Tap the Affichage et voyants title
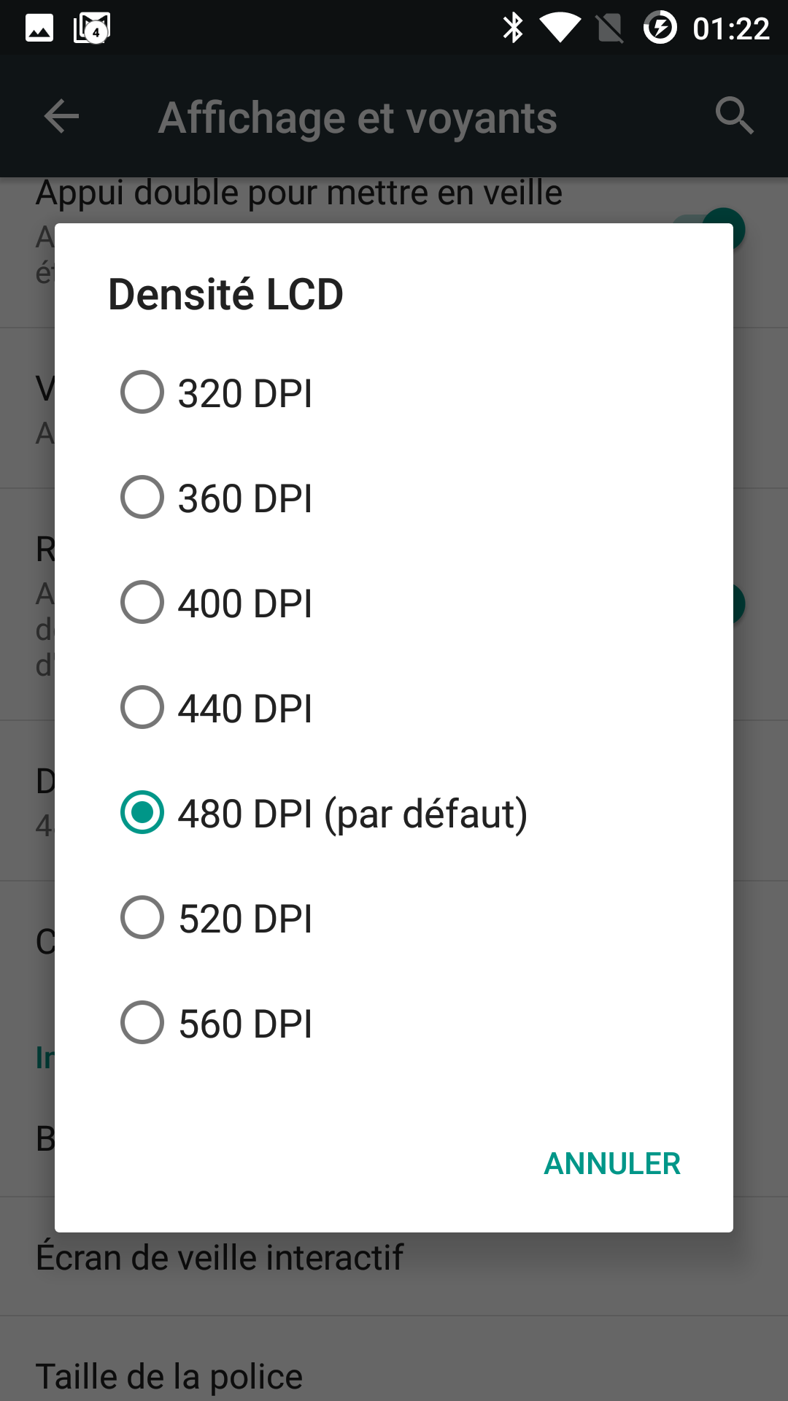Viewport: 788px width, 1401px height. 358,117
